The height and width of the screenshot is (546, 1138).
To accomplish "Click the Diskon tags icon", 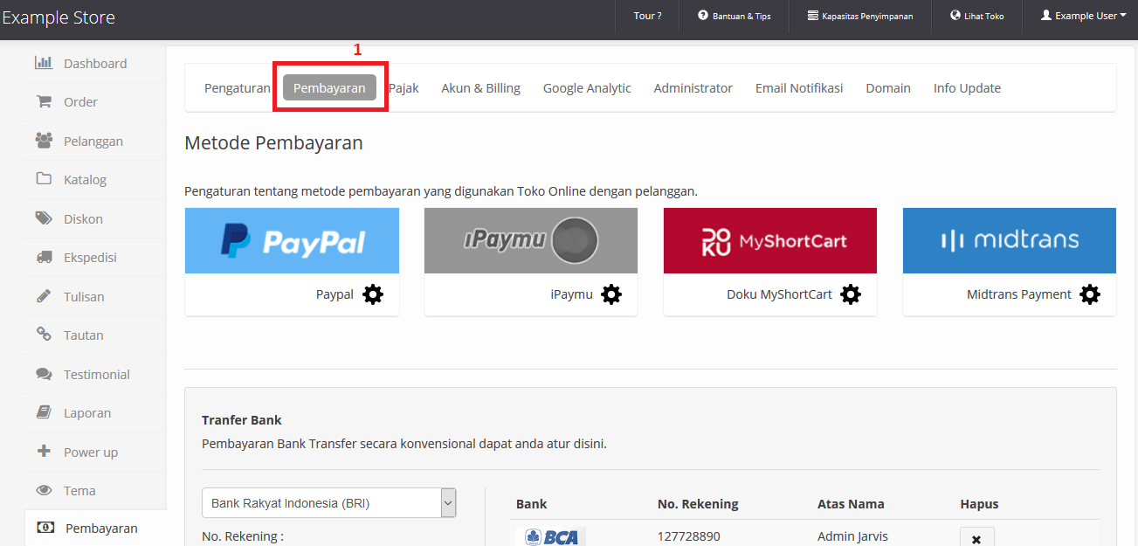I will [44, 218].
